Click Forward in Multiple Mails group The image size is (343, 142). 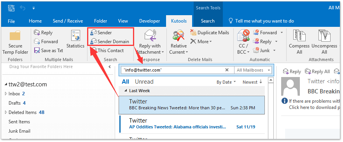click(46, 42)
